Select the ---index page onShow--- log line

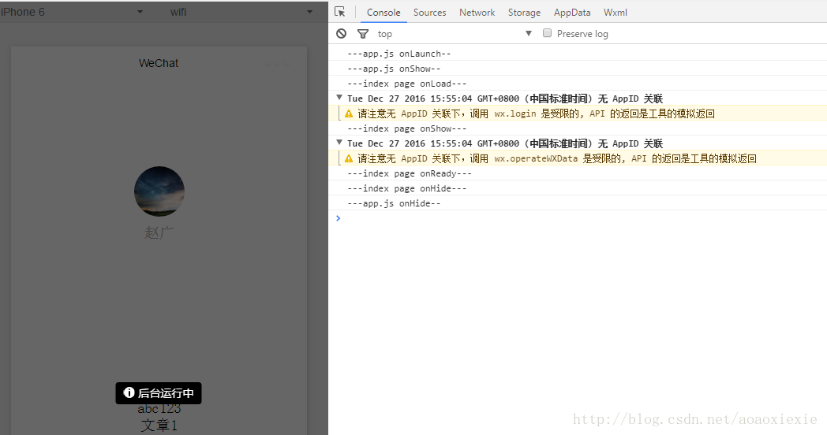point(406,128)
